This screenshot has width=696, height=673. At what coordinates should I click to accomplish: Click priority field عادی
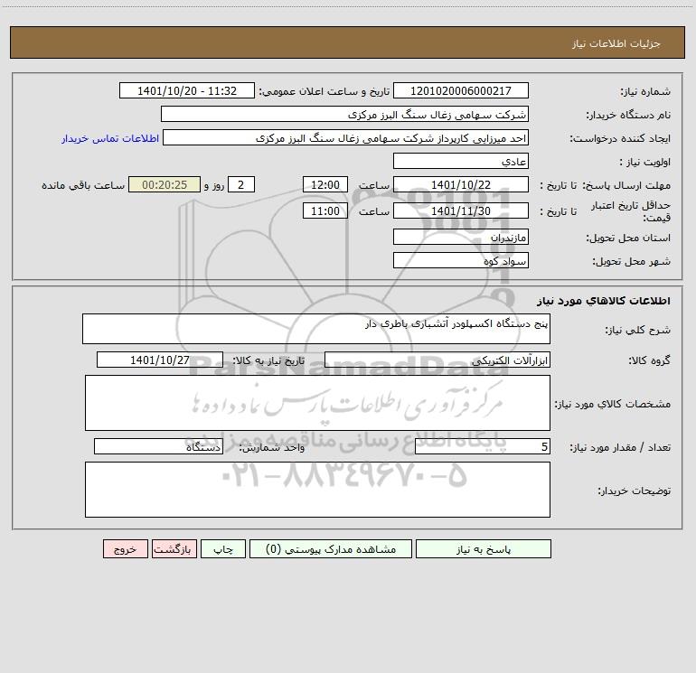click(x=461, y=161)
